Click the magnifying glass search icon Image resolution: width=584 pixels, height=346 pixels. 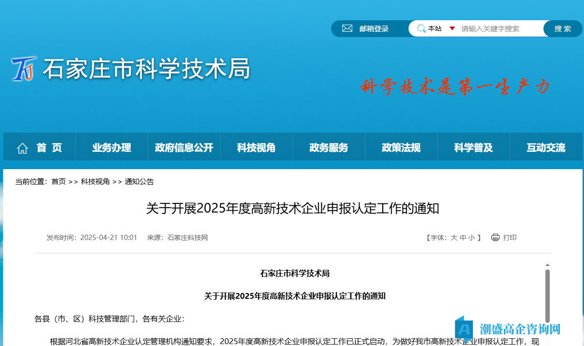pyautogui.click(x=421, y=28)
